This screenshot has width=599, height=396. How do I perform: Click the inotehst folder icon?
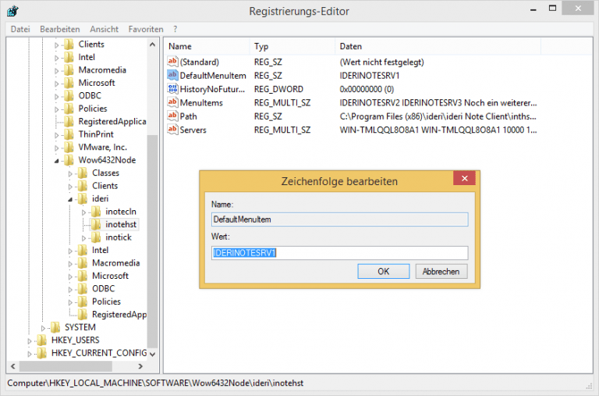[x=96, y=224]
